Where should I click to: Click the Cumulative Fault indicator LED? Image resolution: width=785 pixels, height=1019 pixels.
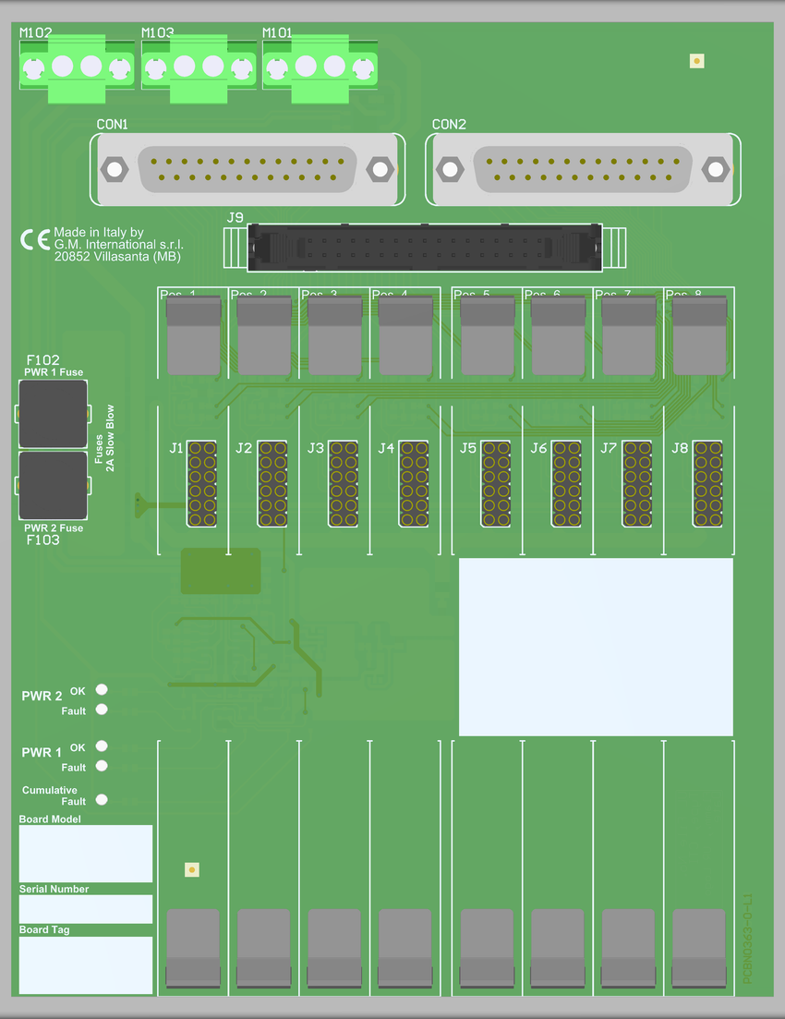point(102,799)
